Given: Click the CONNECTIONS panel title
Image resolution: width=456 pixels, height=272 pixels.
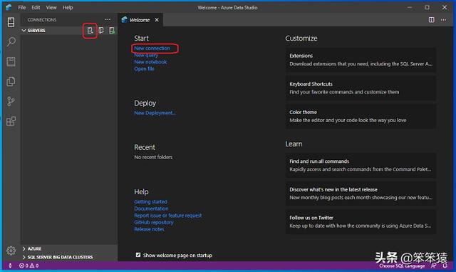Looking at the screenshot, I should click(x=42, y=20).
